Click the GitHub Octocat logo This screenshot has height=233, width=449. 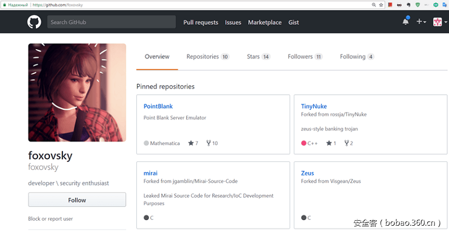pyautogui.click(x=34, y=22)
